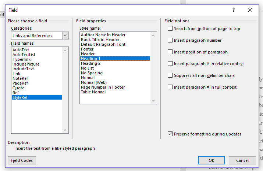Choose Heading 1 style name
Image resolution: width=263 pixels, height=171 pixels.
[115, 59]
